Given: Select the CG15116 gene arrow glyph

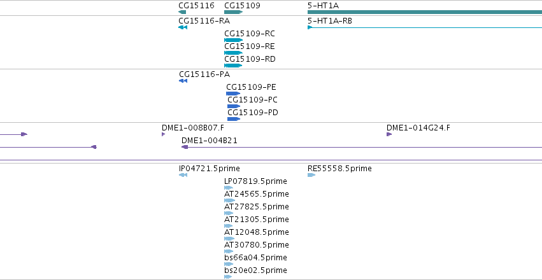Looking at the screenshot, I should click(182, 12).
